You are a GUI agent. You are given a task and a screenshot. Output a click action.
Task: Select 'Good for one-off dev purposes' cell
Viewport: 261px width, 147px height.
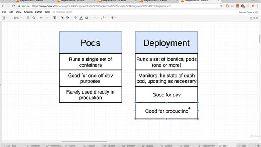click(x=91, y=78)
